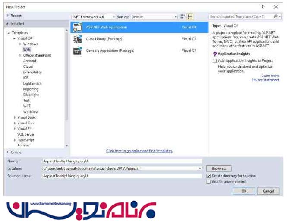This screenshot has height=221, width=287.
Task: Collapse the Visual C# tree node
Action: coord(15,38)
